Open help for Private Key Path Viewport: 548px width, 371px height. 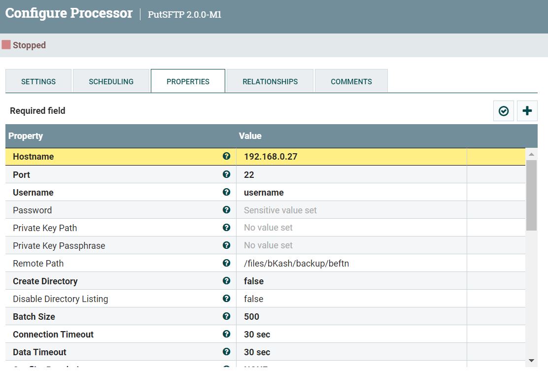tap(226, 227)
